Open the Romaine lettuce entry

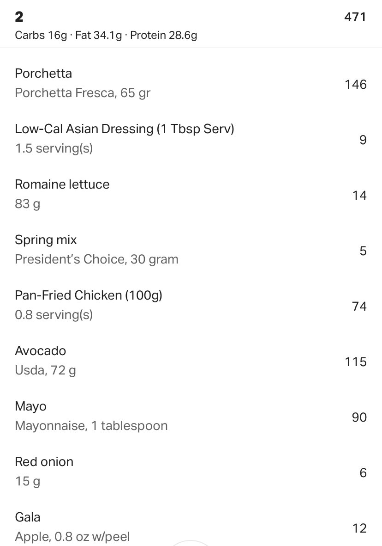pyautogui.click(x=191, y=194)
